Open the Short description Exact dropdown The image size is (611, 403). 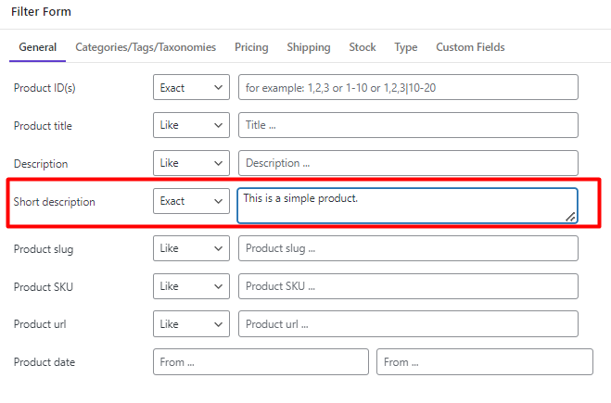click(191, 201)
